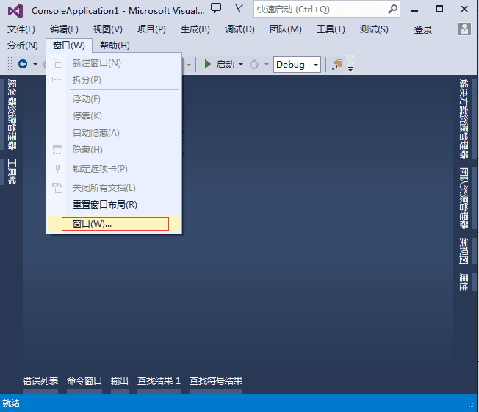Open the 测试(S) menu
479x412 pixels.
(374, 29)
